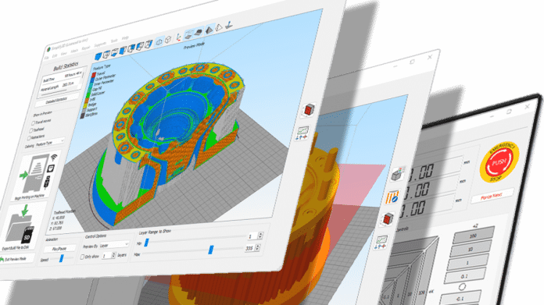Open the red machine control panel icon
The width and height of the screenshot is (544, 305).
309,110
